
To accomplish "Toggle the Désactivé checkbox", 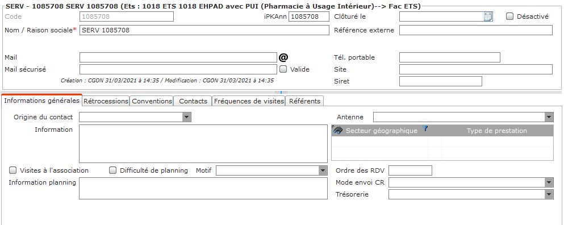I will click(509, 16).
